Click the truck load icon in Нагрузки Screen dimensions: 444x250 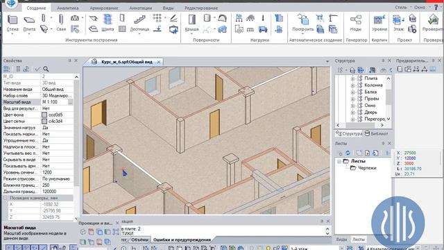pyautogui.click(x=263, y=29)
